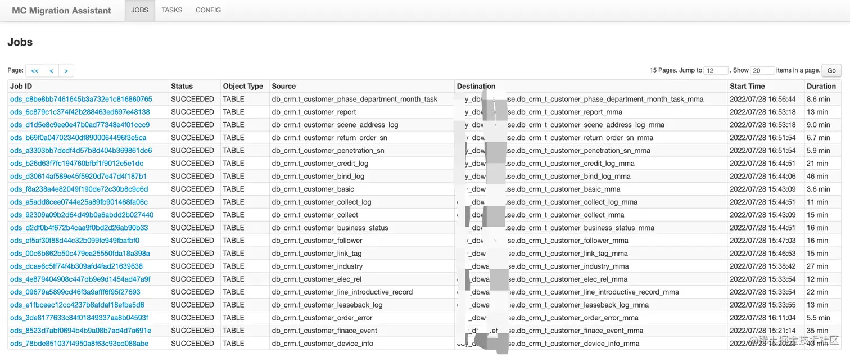Open job ods_f8a238a4e82049f190de72c30b8c9c6d

(x=79, y=189)
